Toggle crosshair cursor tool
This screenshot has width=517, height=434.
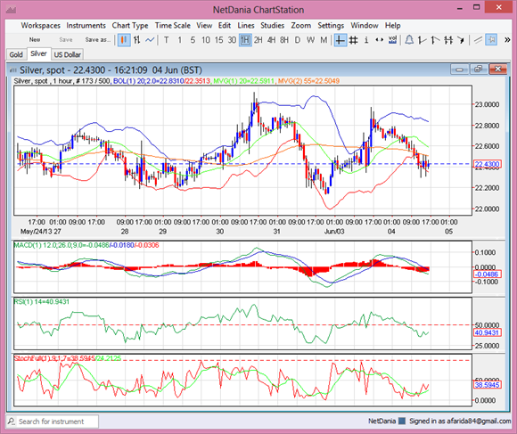[341, 40]
